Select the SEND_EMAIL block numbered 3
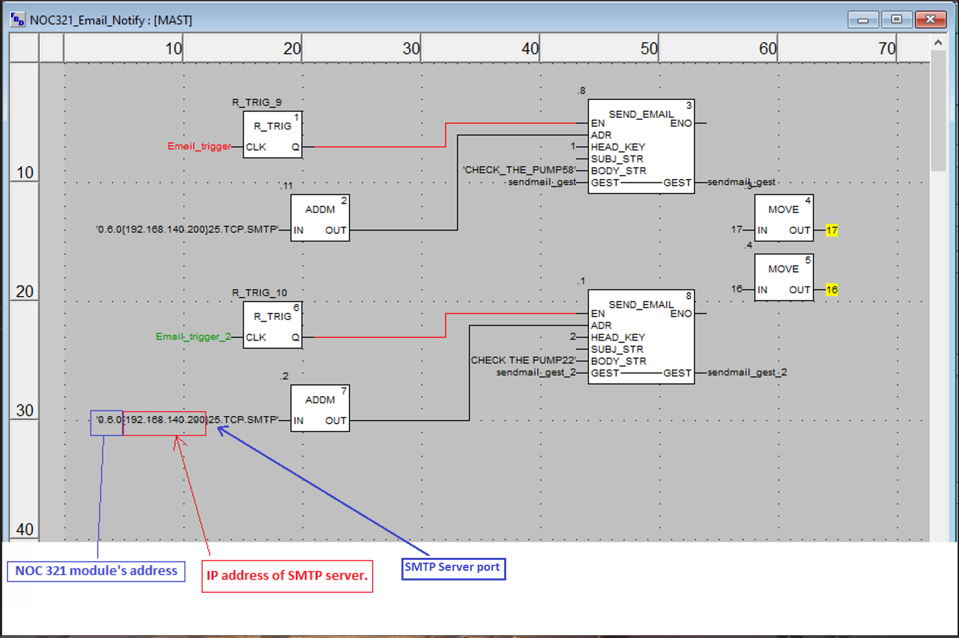 tap(641, 147)
